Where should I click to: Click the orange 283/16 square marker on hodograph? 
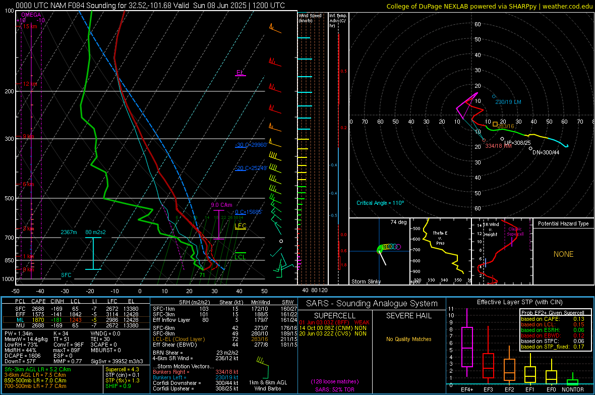[x=495, y=124]
